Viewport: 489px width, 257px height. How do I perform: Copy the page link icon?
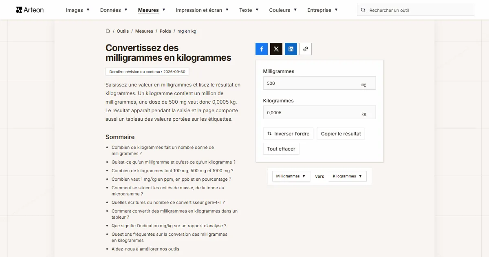pyautogui.click(x=306, y=49)
